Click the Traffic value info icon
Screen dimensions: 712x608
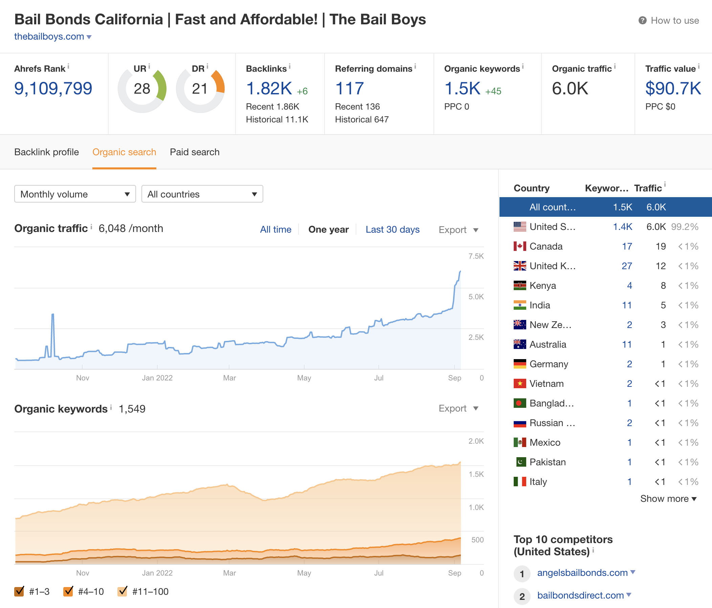tap(698, 67)
